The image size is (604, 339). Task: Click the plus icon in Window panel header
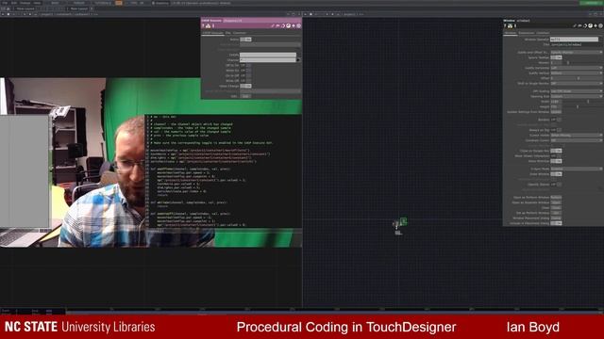(596, 25)
